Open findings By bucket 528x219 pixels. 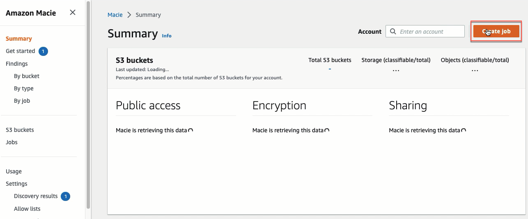(x=27, y=76)
